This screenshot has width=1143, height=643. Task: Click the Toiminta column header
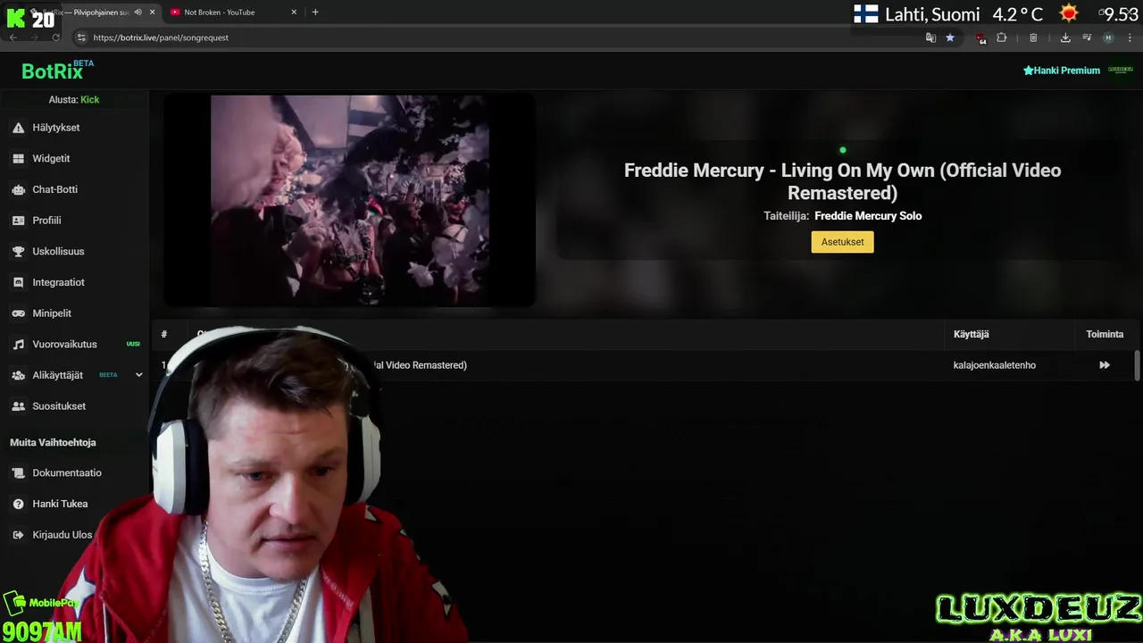(1105, 334)
